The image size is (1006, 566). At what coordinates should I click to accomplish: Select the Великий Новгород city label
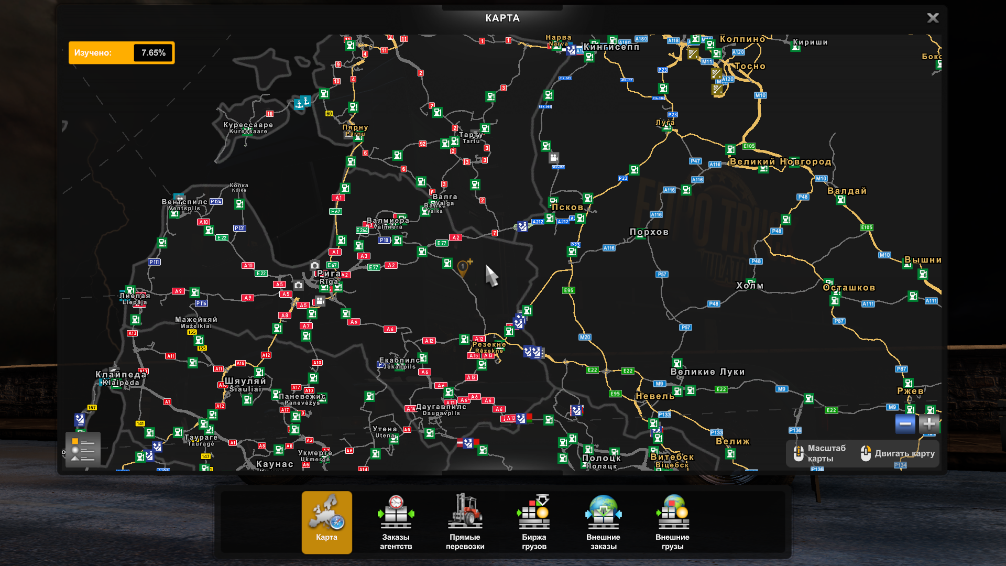point(780,161)
